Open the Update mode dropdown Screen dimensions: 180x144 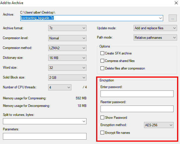(x=155, y=28)
